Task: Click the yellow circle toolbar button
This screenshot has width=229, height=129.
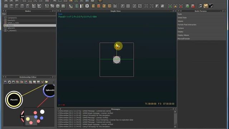Action: 175,6
